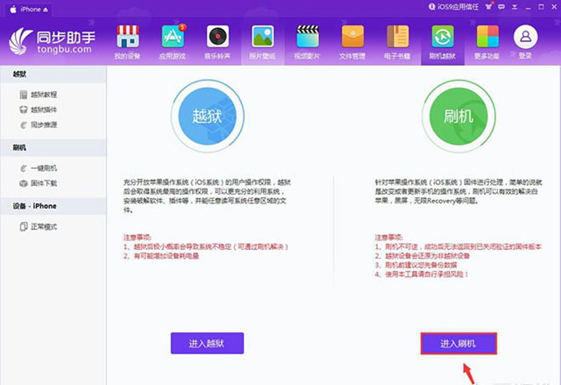Open 更多功能 more features section
This screenshot has width=561, height=385.
pos(487,42)
